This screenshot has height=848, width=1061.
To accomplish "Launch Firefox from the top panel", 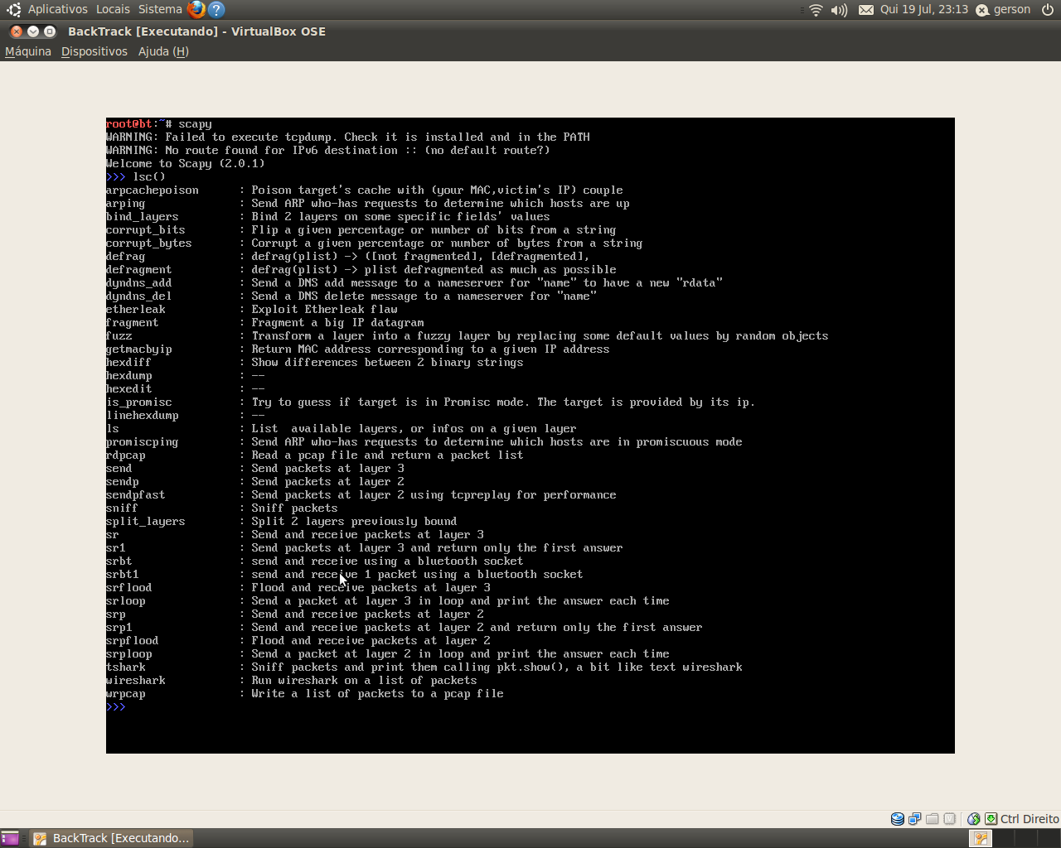I will pos(196,10).
